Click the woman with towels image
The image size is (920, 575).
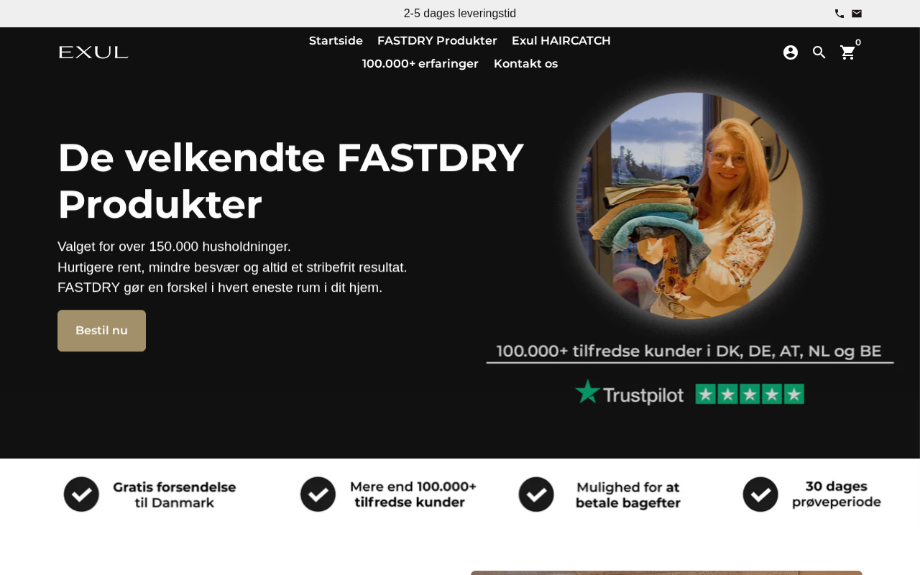point(690,206)
